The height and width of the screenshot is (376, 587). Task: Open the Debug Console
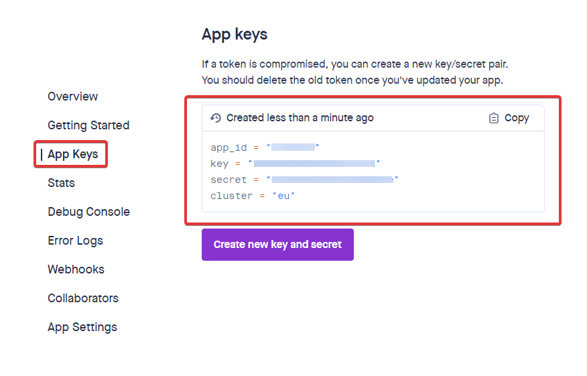88,212
